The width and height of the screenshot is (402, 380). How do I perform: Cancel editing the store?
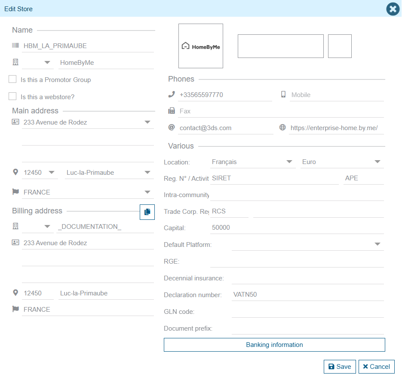[x=376, y=367]
